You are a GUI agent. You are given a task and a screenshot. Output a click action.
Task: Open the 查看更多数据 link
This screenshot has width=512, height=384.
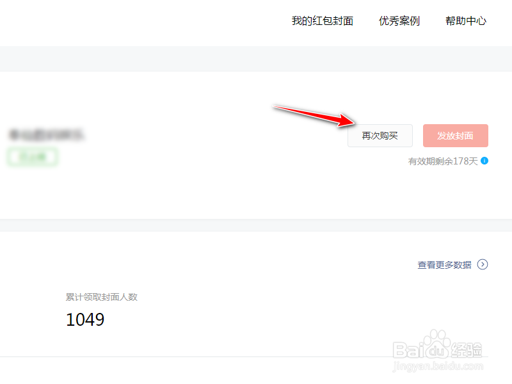pos(444,265)
